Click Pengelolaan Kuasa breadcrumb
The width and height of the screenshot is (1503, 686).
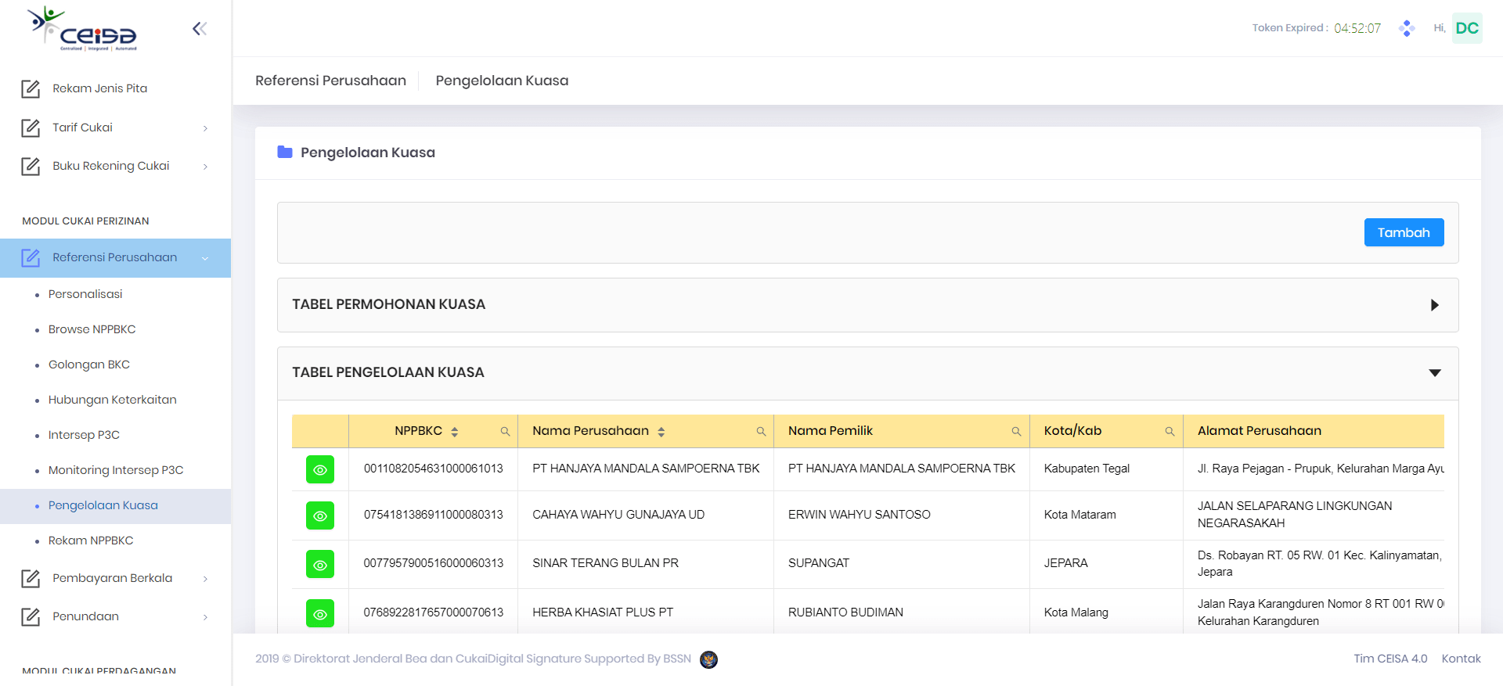502,81
